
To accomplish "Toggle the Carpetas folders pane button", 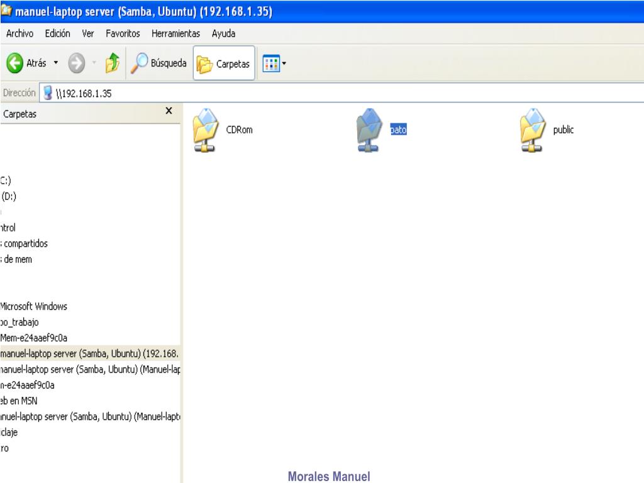I will 224,64.
